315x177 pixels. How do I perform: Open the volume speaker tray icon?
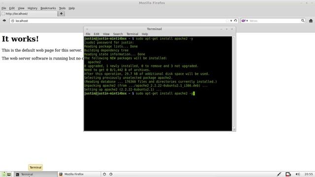297,174
